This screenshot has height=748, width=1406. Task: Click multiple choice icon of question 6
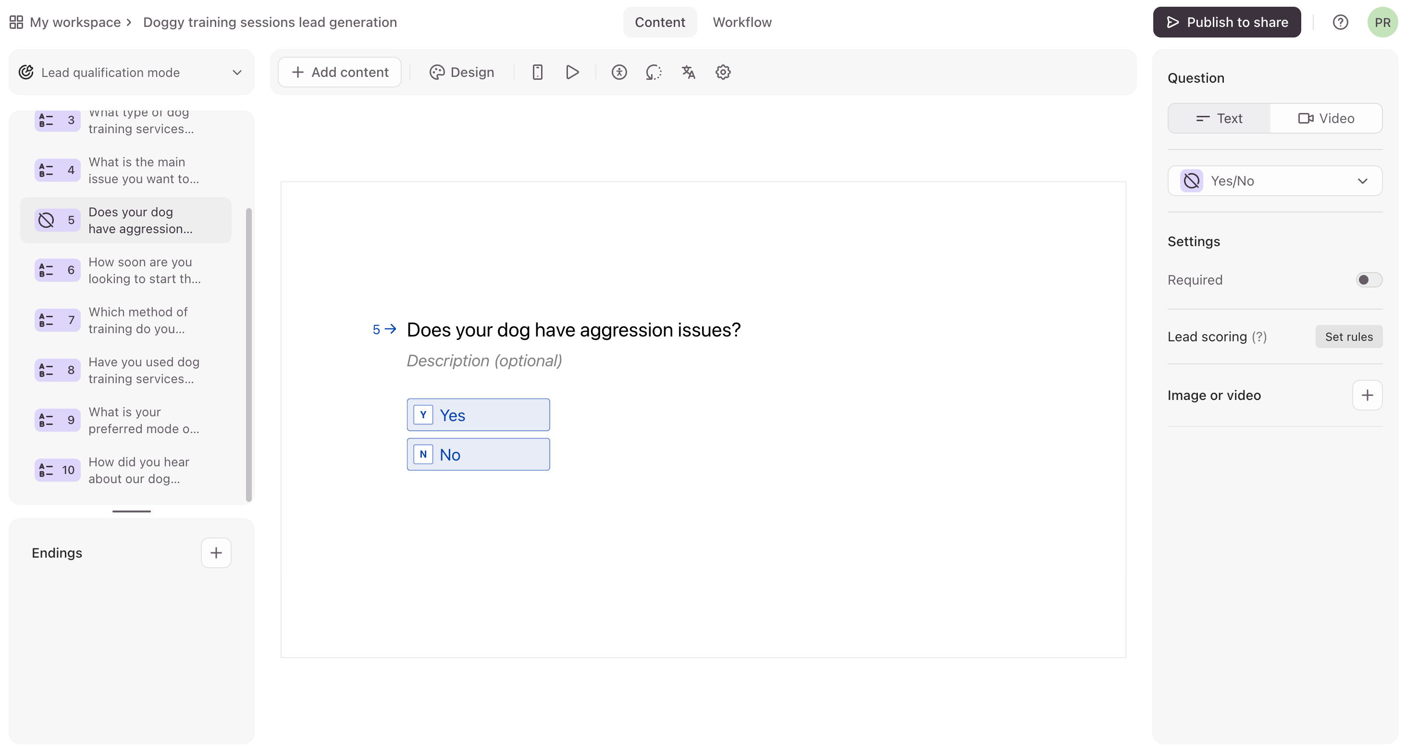coord(47,270)
